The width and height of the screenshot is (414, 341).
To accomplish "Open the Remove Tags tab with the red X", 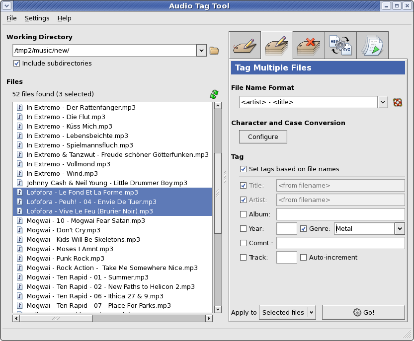I will pyautogui.click(x=309, y=45).
